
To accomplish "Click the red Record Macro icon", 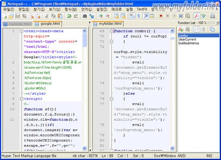I will 161,16.
